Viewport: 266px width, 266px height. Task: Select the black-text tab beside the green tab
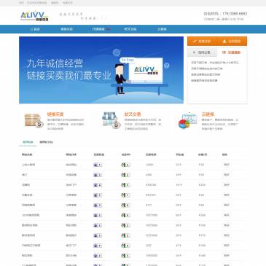[x=46, y=142]
